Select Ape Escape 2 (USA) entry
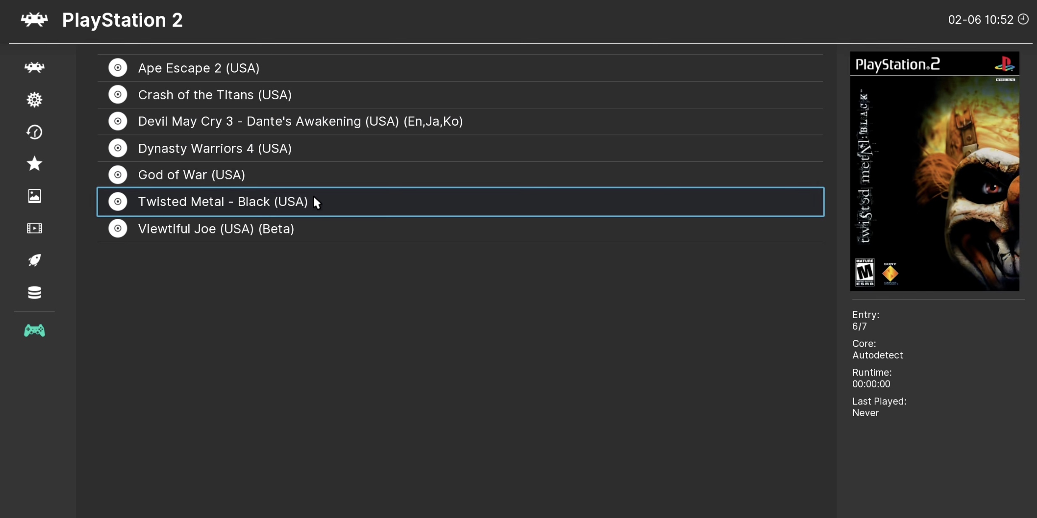The height and width of the screenshot is (518, 1037). pos(199,68)
